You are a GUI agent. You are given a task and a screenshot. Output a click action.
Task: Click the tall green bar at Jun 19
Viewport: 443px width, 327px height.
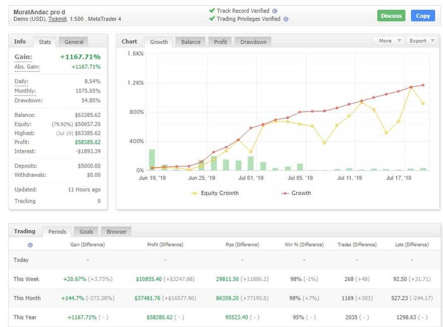coord(152,159)
